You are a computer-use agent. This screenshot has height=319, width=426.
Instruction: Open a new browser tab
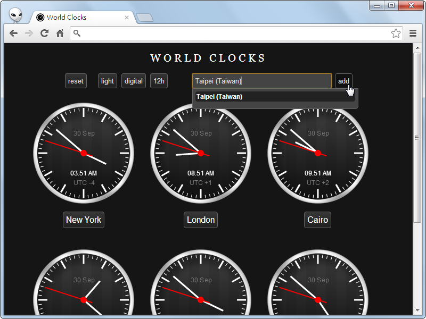click(x=144, y=18)
